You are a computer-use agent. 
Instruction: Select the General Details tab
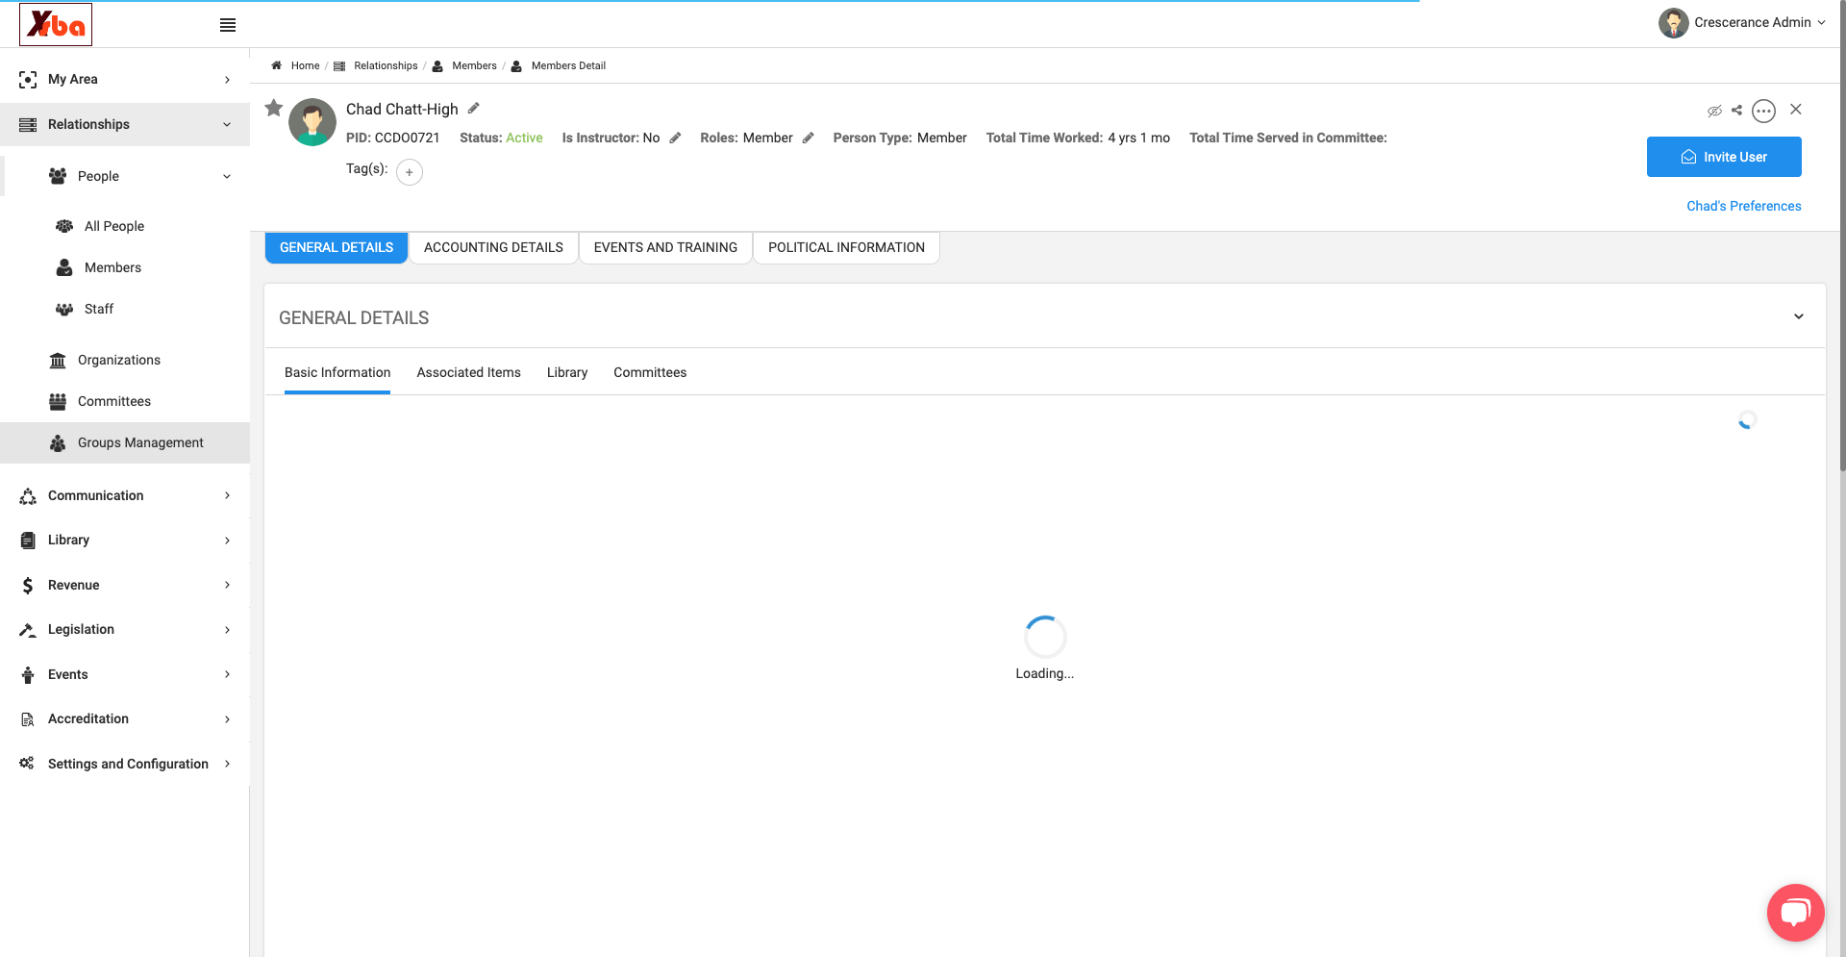point(337,247)
